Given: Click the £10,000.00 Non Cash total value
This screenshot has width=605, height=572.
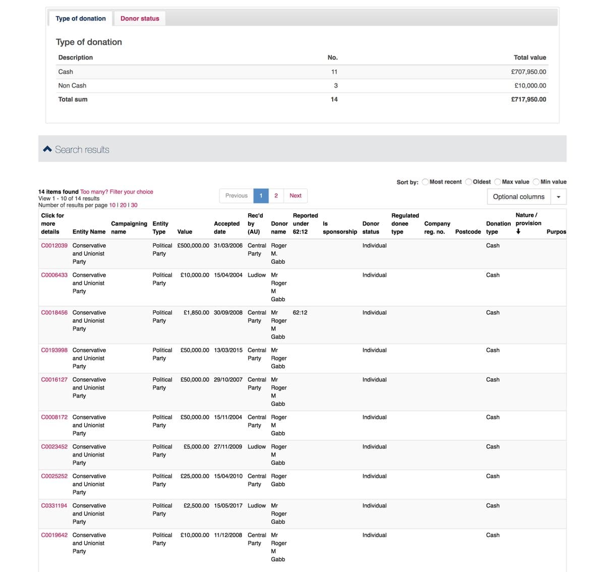Looking at the screenshot, I should [x=530, y=86].
